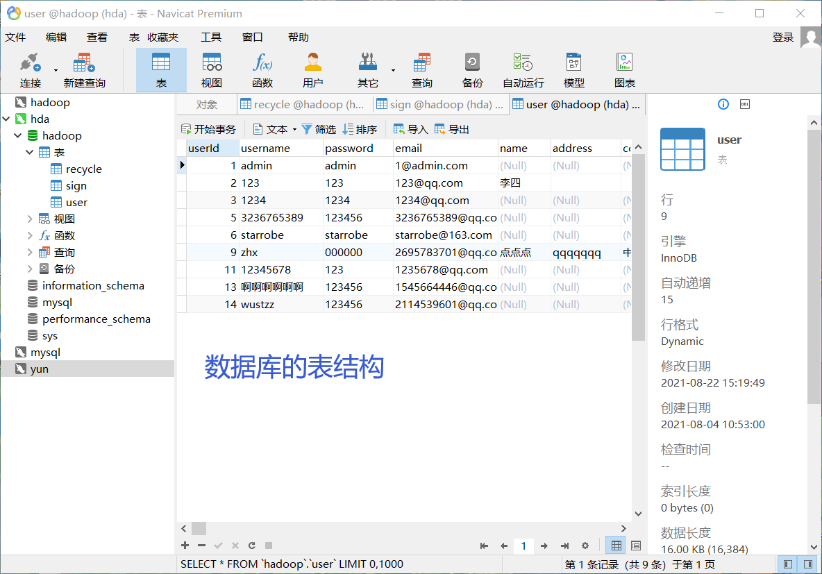Expand the Backups (备份) tree node
This screenshot has width=822, height=574.
click(x=29, y=269)
